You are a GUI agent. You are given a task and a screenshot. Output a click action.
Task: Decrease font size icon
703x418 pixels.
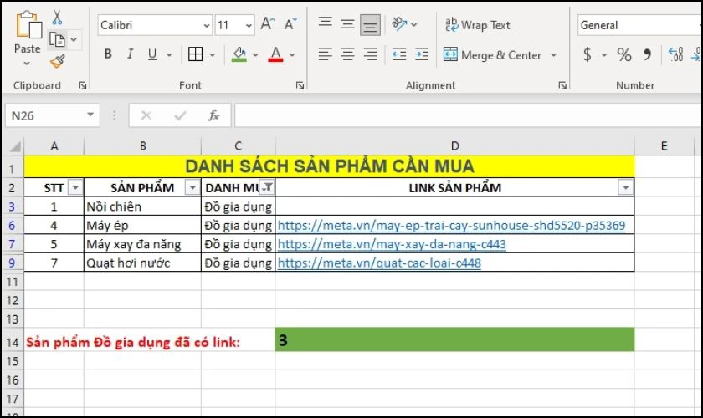tap(290, 24)
